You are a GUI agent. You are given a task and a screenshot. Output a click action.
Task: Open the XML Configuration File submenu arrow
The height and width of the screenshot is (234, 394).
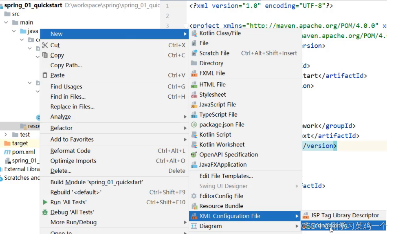coord(297,216)
